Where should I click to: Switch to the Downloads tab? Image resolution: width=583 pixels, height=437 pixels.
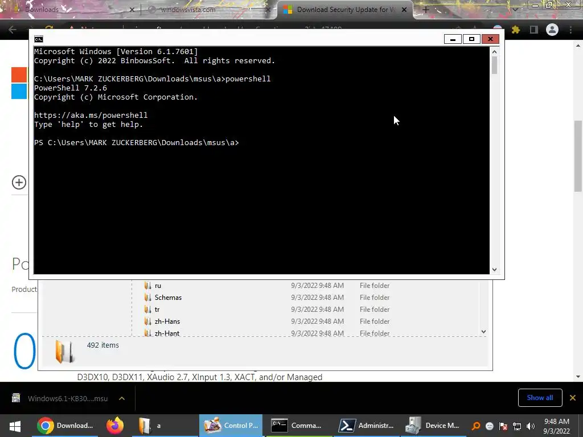click(x=71, y=10)
